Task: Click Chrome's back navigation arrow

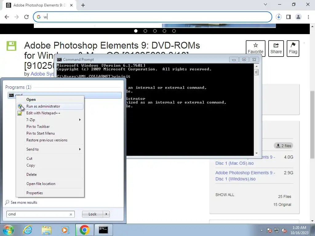Action: pyautogui.click(x=7, y=17)
